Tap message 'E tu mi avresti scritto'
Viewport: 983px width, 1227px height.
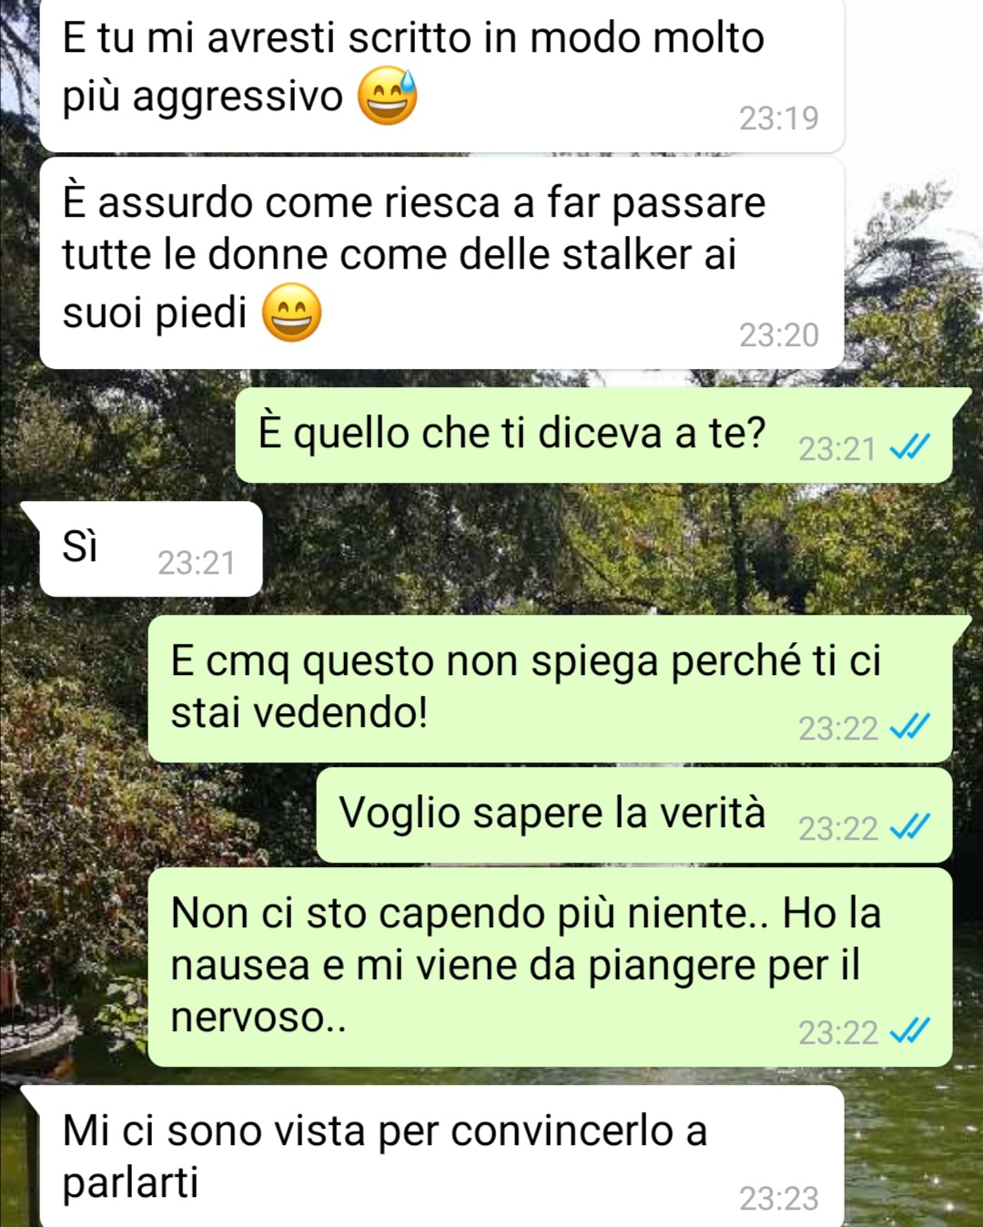point(441,76)
